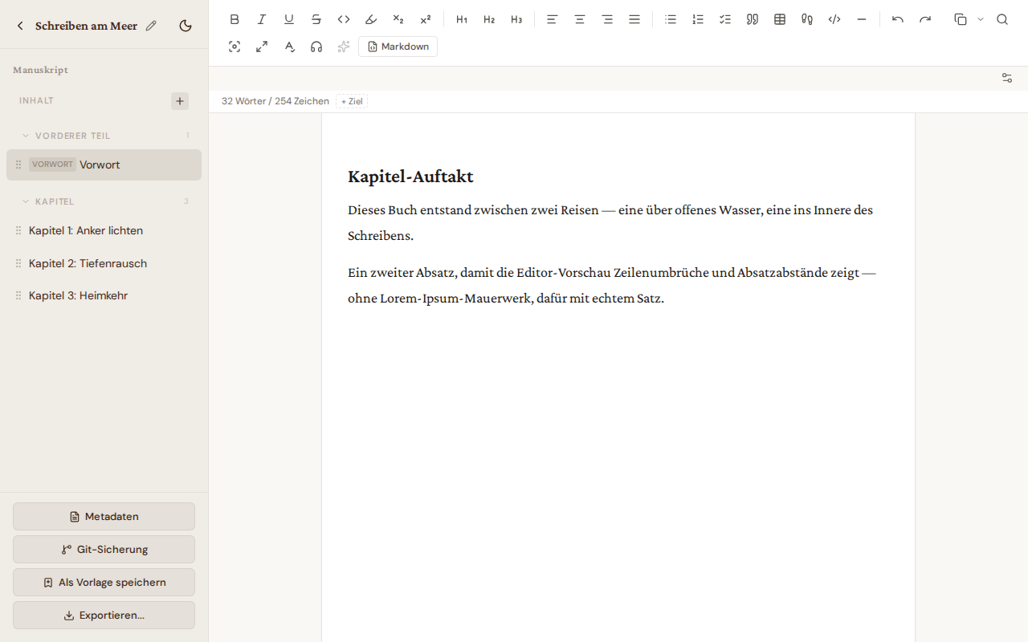Add a word count goal
Screen dimensions: 1028x642
tap(352, 101)
